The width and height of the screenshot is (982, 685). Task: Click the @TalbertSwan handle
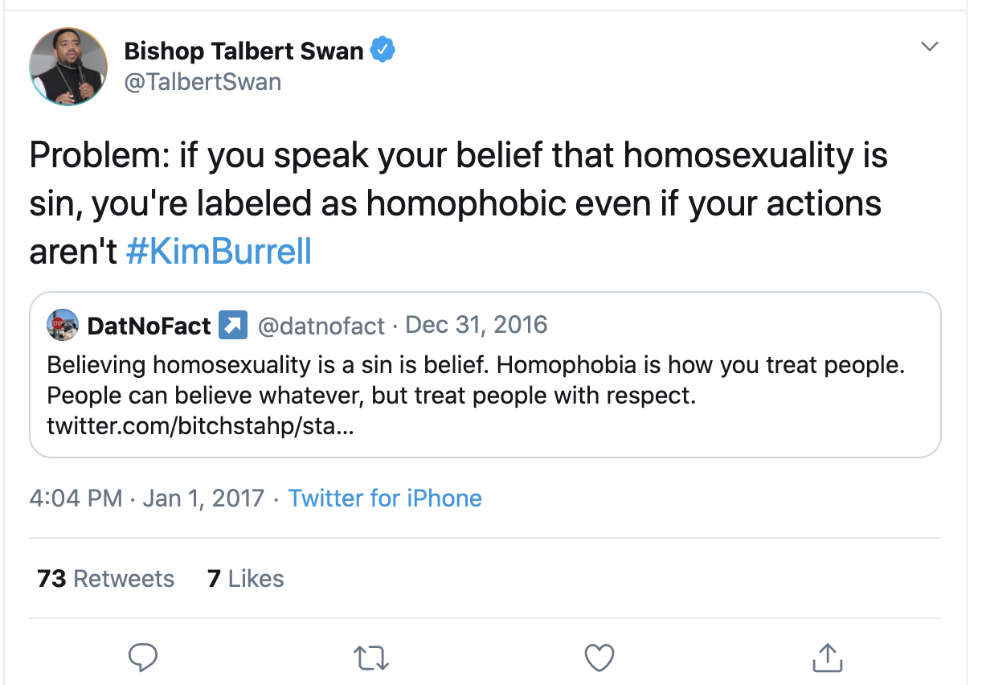pyautogui.click(x=203, y=82)
